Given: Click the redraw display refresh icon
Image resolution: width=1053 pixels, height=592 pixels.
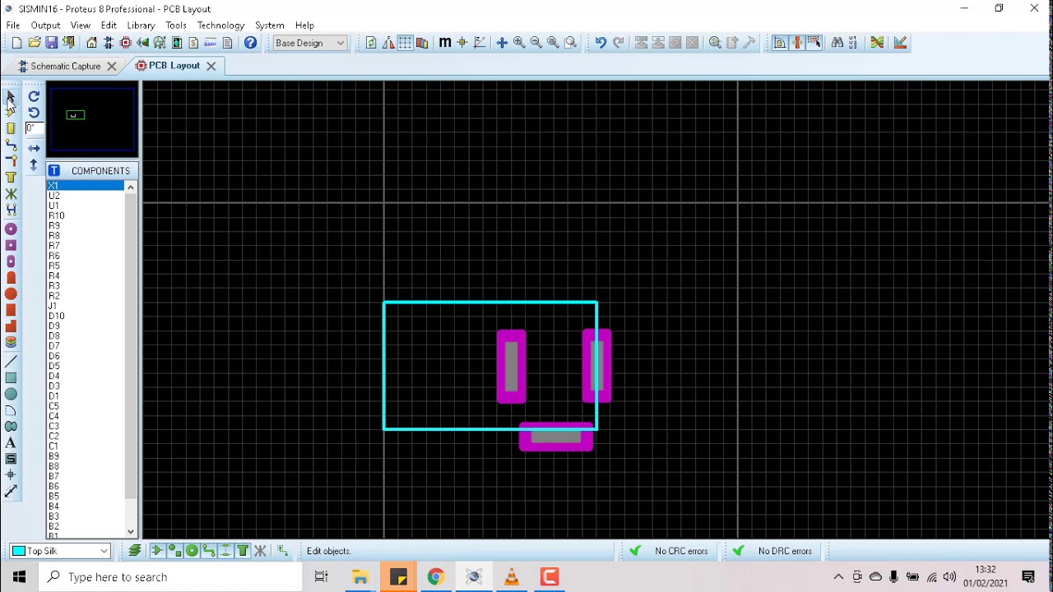Looking at the screenshot, I should pos(371,43).
